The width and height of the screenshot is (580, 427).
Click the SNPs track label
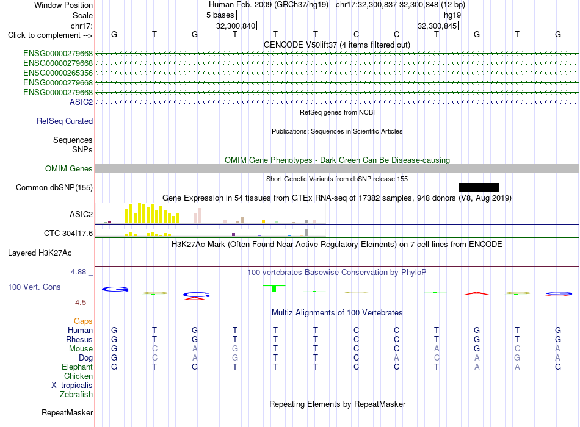tap(82, 149)
